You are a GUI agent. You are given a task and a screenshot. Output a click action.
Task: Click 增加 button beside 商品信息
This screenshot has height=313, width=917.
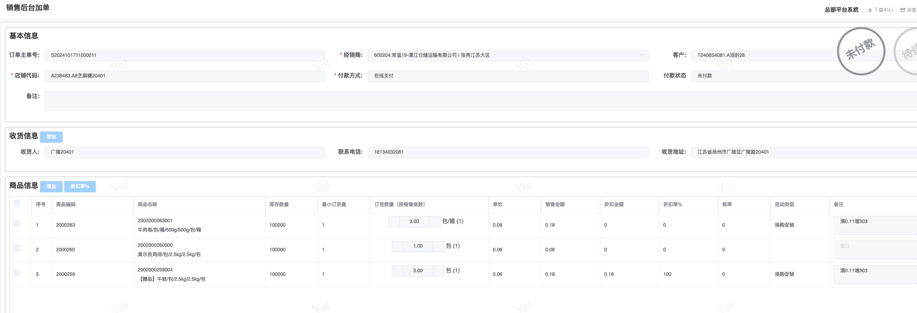[51, 186]
